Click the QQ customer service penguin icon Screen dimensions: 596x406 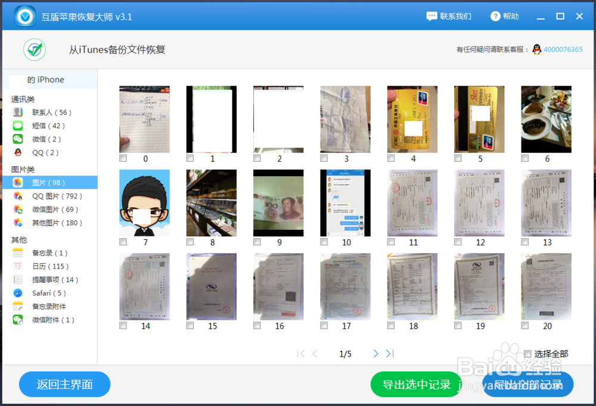click(537, 49)
